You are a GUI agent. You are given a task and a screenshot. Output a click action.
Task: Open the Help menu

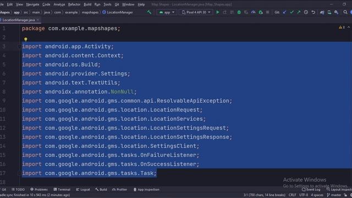(x=141, y=4)
